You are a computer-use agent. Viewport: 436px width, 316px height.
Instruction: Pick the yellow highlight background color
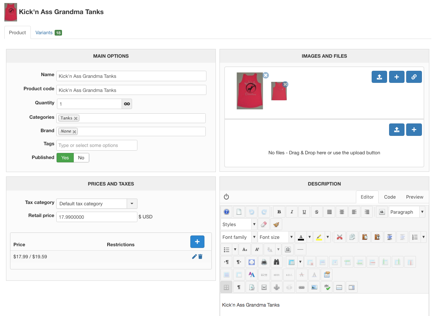[x=319, y=237]
